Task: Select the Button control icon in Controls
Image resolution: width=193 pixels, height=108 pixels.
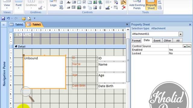Action: point(68,7)
